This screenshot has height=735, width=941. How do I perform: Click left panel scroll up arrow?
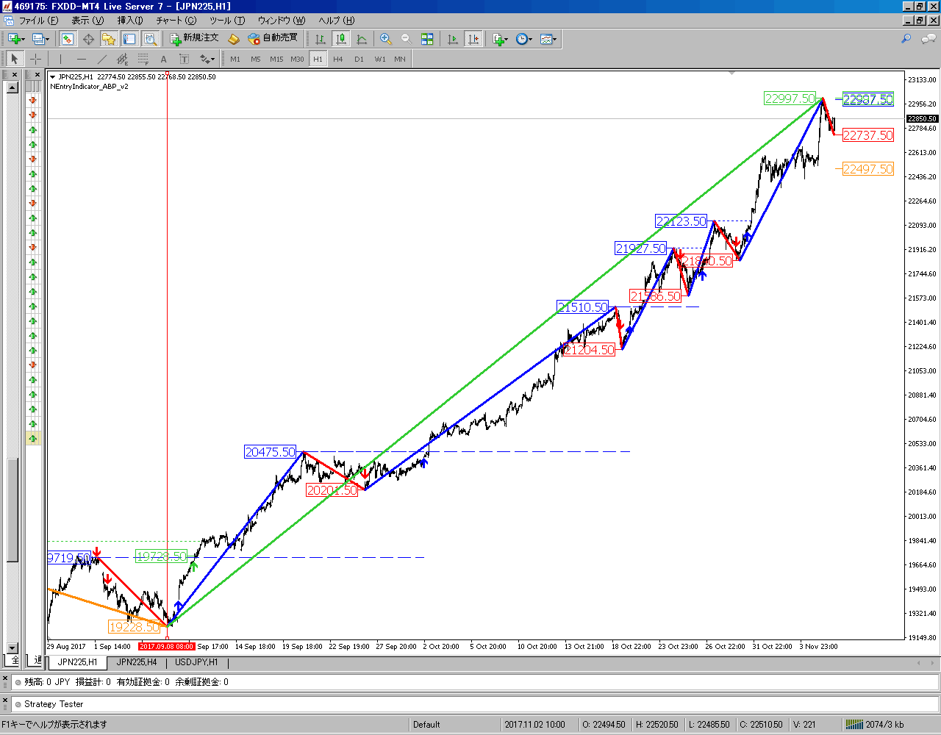tap(12, 87)
